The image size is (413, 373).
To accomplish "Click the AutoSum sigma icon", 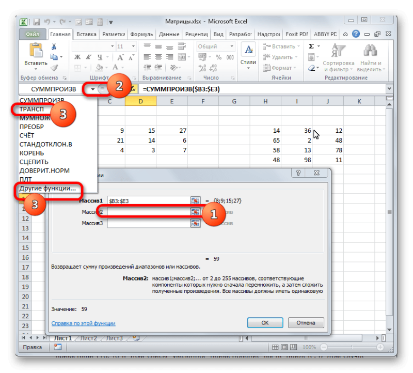I will [311, 46].
